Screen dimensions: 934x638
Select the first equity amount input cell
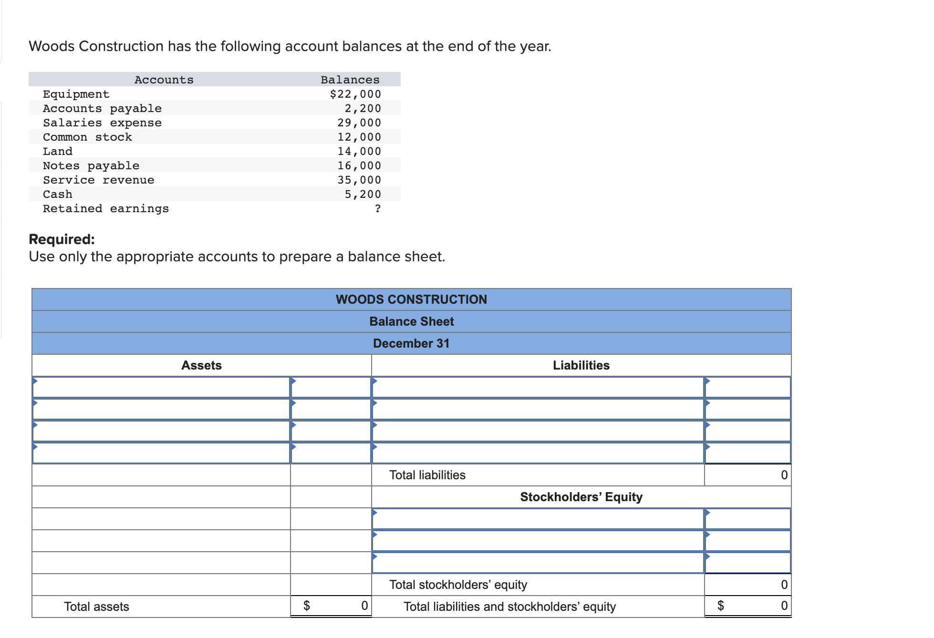747,518
